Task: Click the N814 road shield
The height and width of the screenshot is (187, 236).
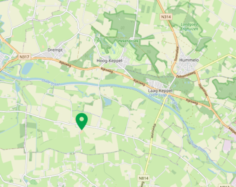Action: [144, 178]
